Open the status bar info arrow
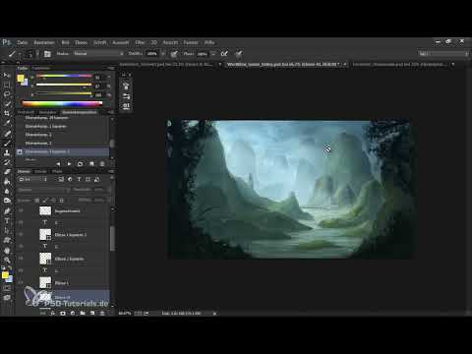Image resolution: width=472 pixels, height=354 pixels. coord(214,314)
